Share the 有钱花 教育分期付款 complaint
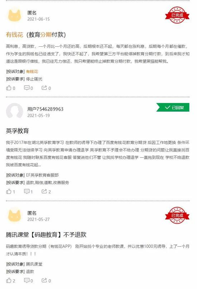197x289 pixels. click(46, 88)
